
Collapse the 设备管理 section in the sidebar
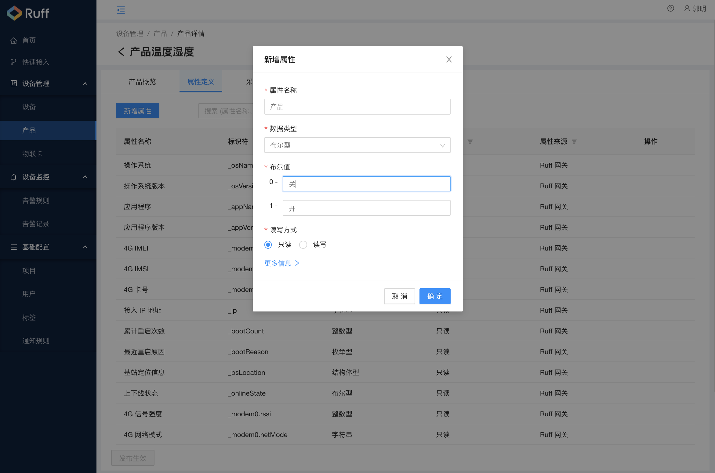(85, 84)
